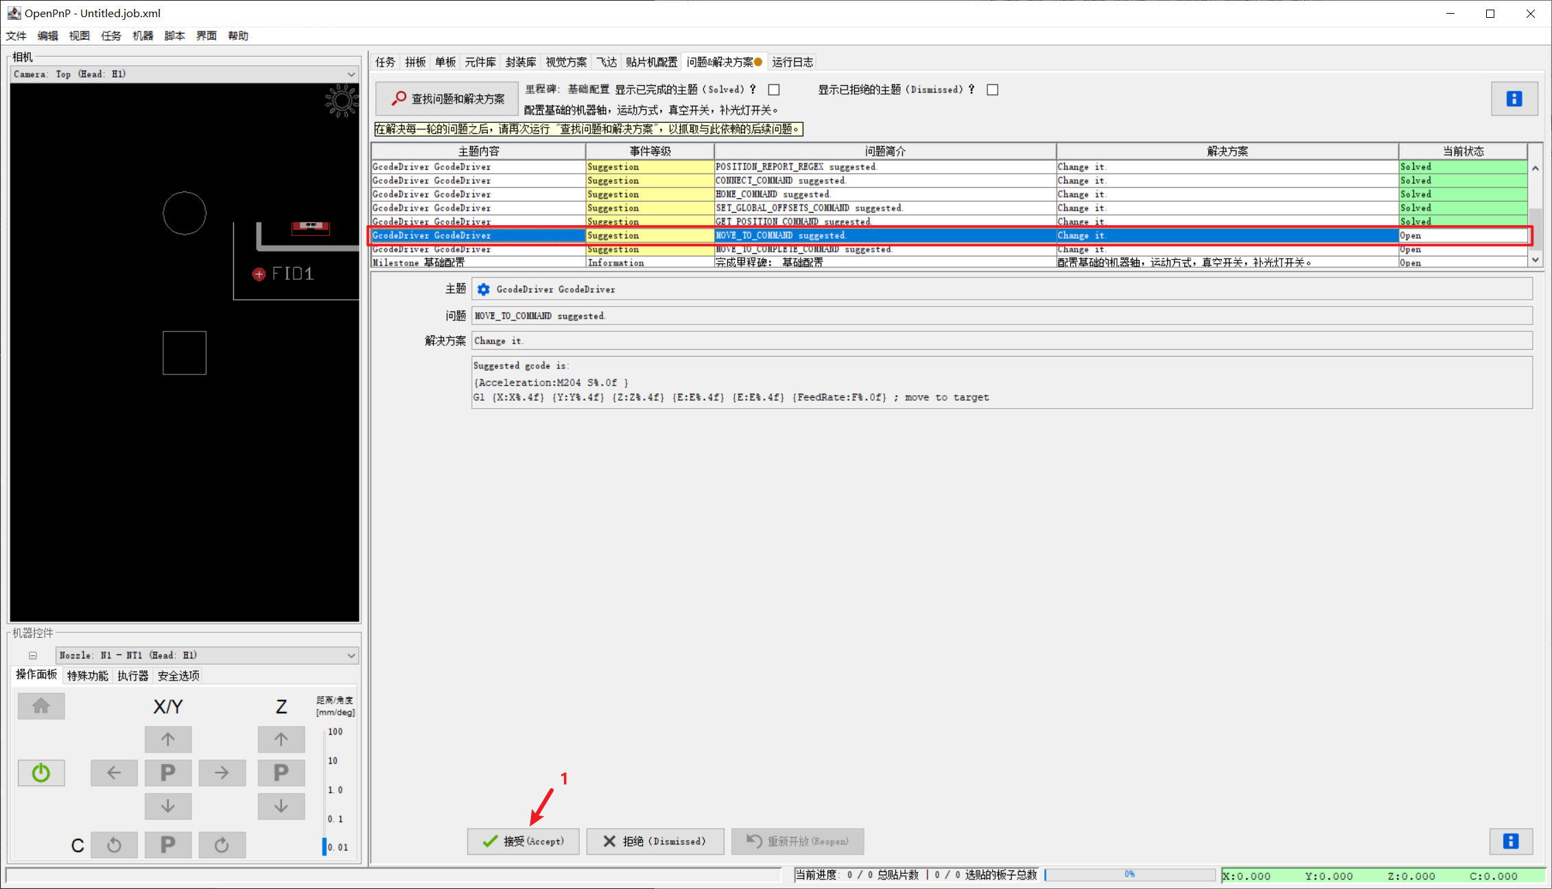The image size is (1552, 889).
Task: Click the 接受 (Accept) button
Action: pos(523,841)
